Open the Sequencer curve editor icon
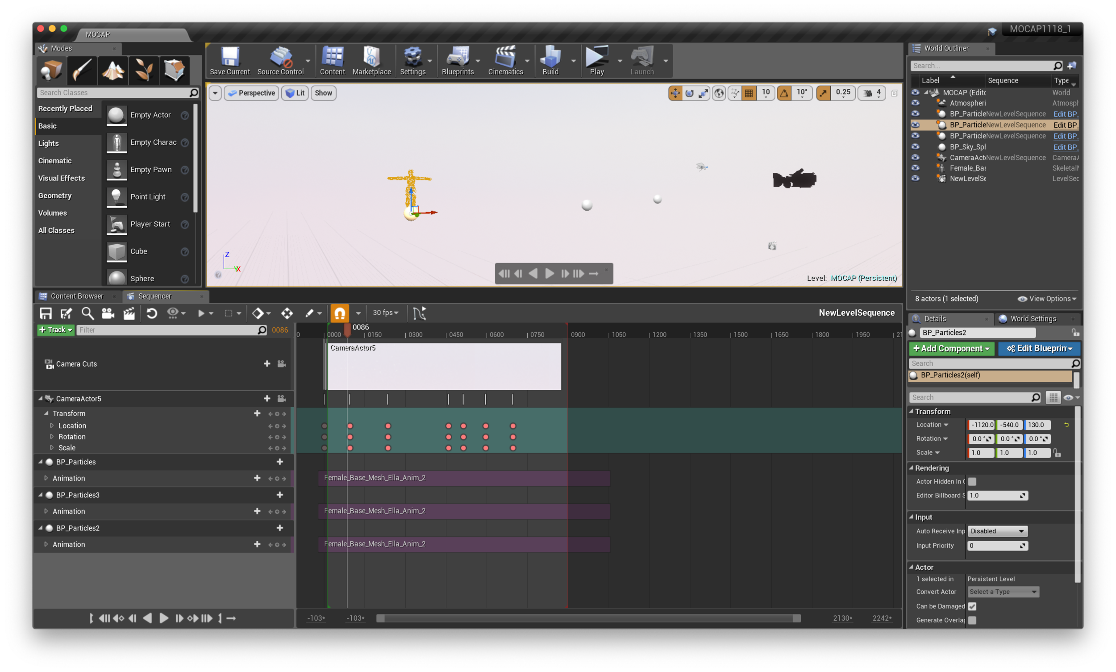This screenshot has width=1116, height=672. pyautogui.click(x=419, y=313)
